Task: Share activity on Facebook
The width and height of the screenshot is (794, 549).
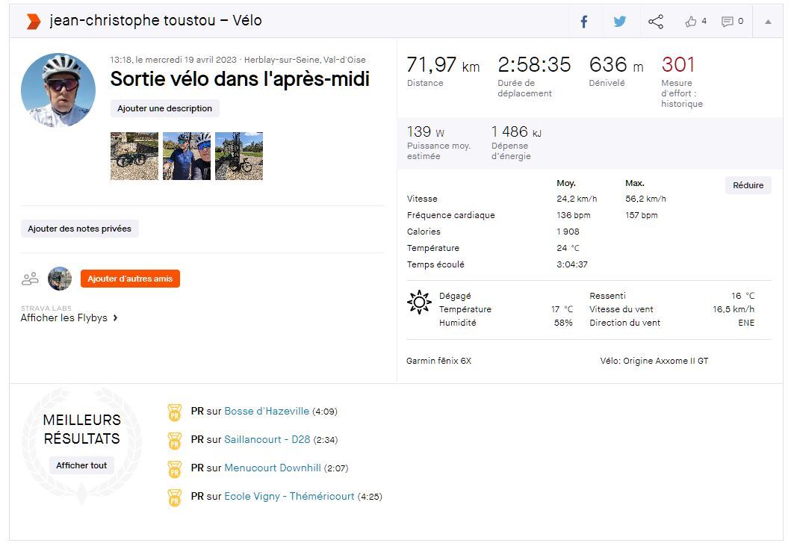Action: click(x=584, y=22)
